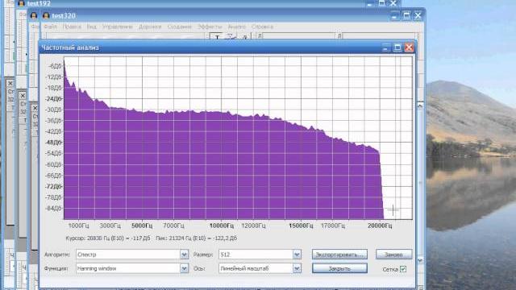The width and height of the screenshot is (516, 290).
Task: Open the Вид menu in test320
Action: coord(91,27)
